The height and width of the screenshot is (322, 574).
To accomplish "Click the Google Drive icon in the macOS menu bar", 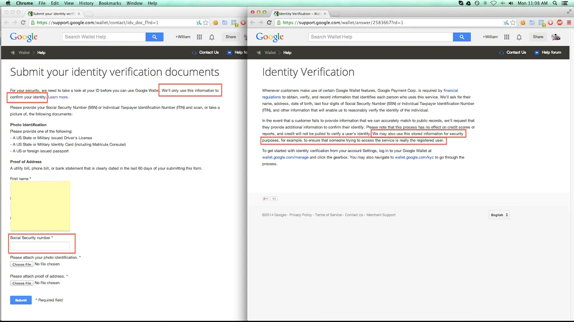I will pos(469,3).
